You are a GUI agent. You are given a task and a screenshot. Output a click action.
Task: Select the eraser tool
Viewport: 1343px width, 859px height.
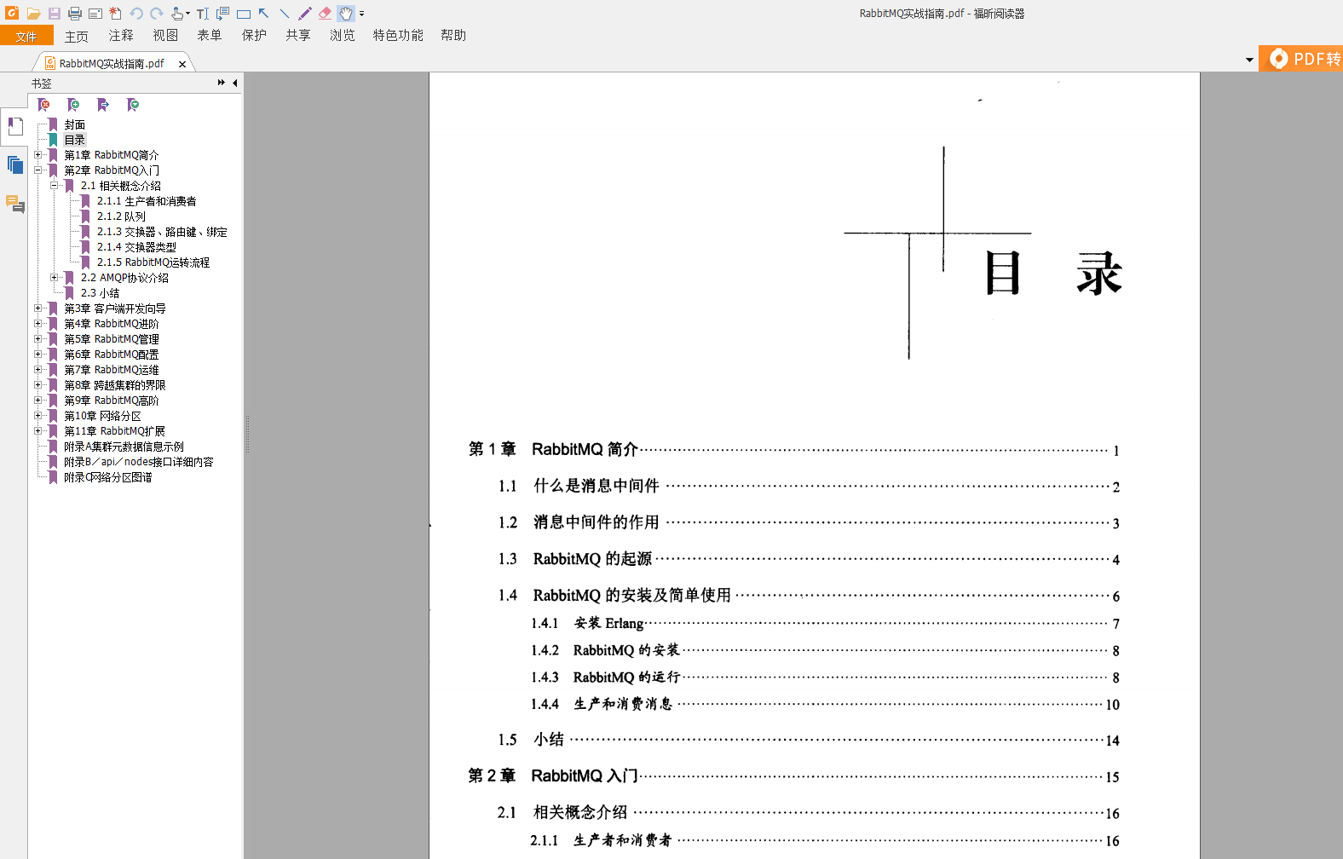coord(326,14)
